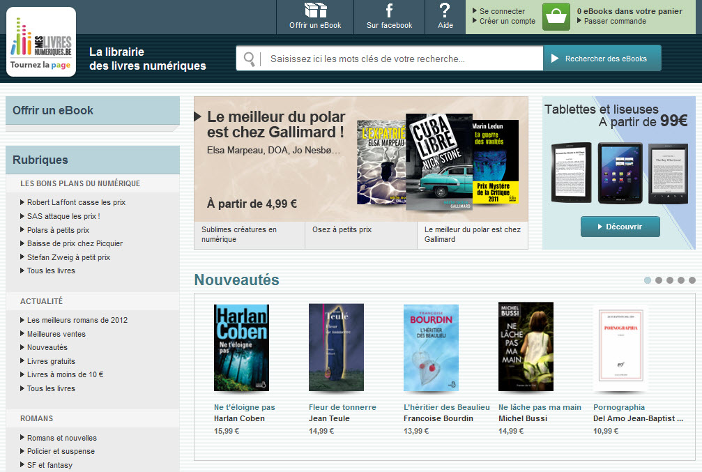Open Les meilleurs romans de 2012
The width and height of the screenshot is (702, 472).
click(x=77, y=320)
